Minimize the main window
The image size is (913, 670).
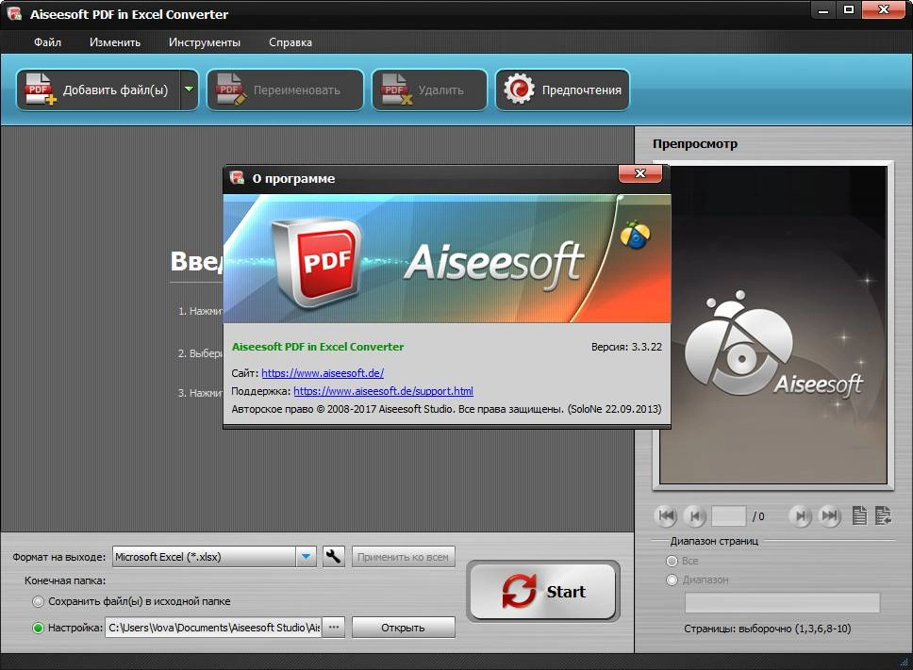coord(822,9)
